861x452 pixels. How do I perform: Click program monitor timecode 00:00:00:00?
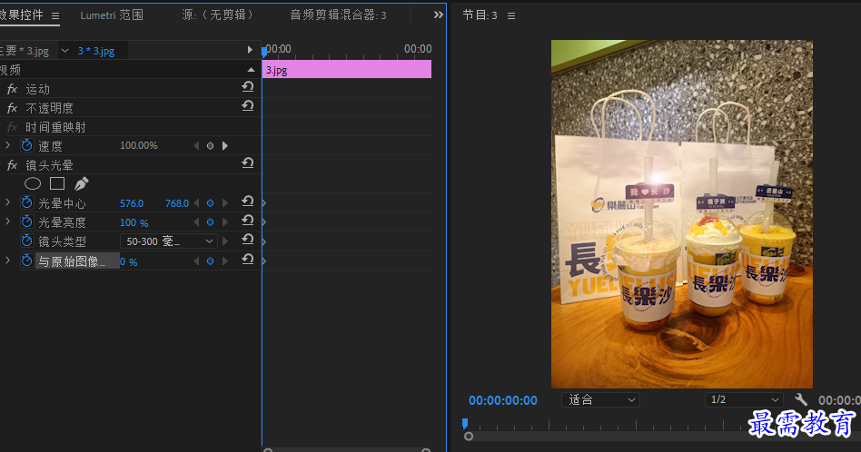tap(502, 400)
